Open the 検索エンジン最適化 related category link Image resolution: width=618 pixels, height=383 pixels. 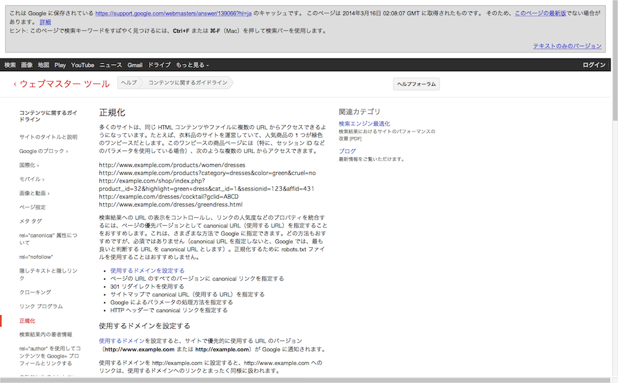(x=364, y=124)
